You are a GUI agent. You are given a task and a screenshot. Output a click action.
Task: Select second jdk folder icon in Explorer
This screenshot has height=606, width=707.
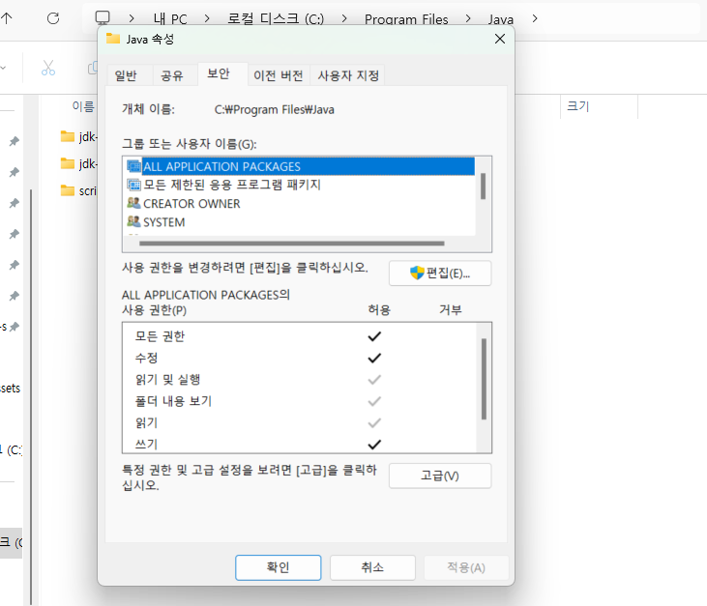pos(68,163)
